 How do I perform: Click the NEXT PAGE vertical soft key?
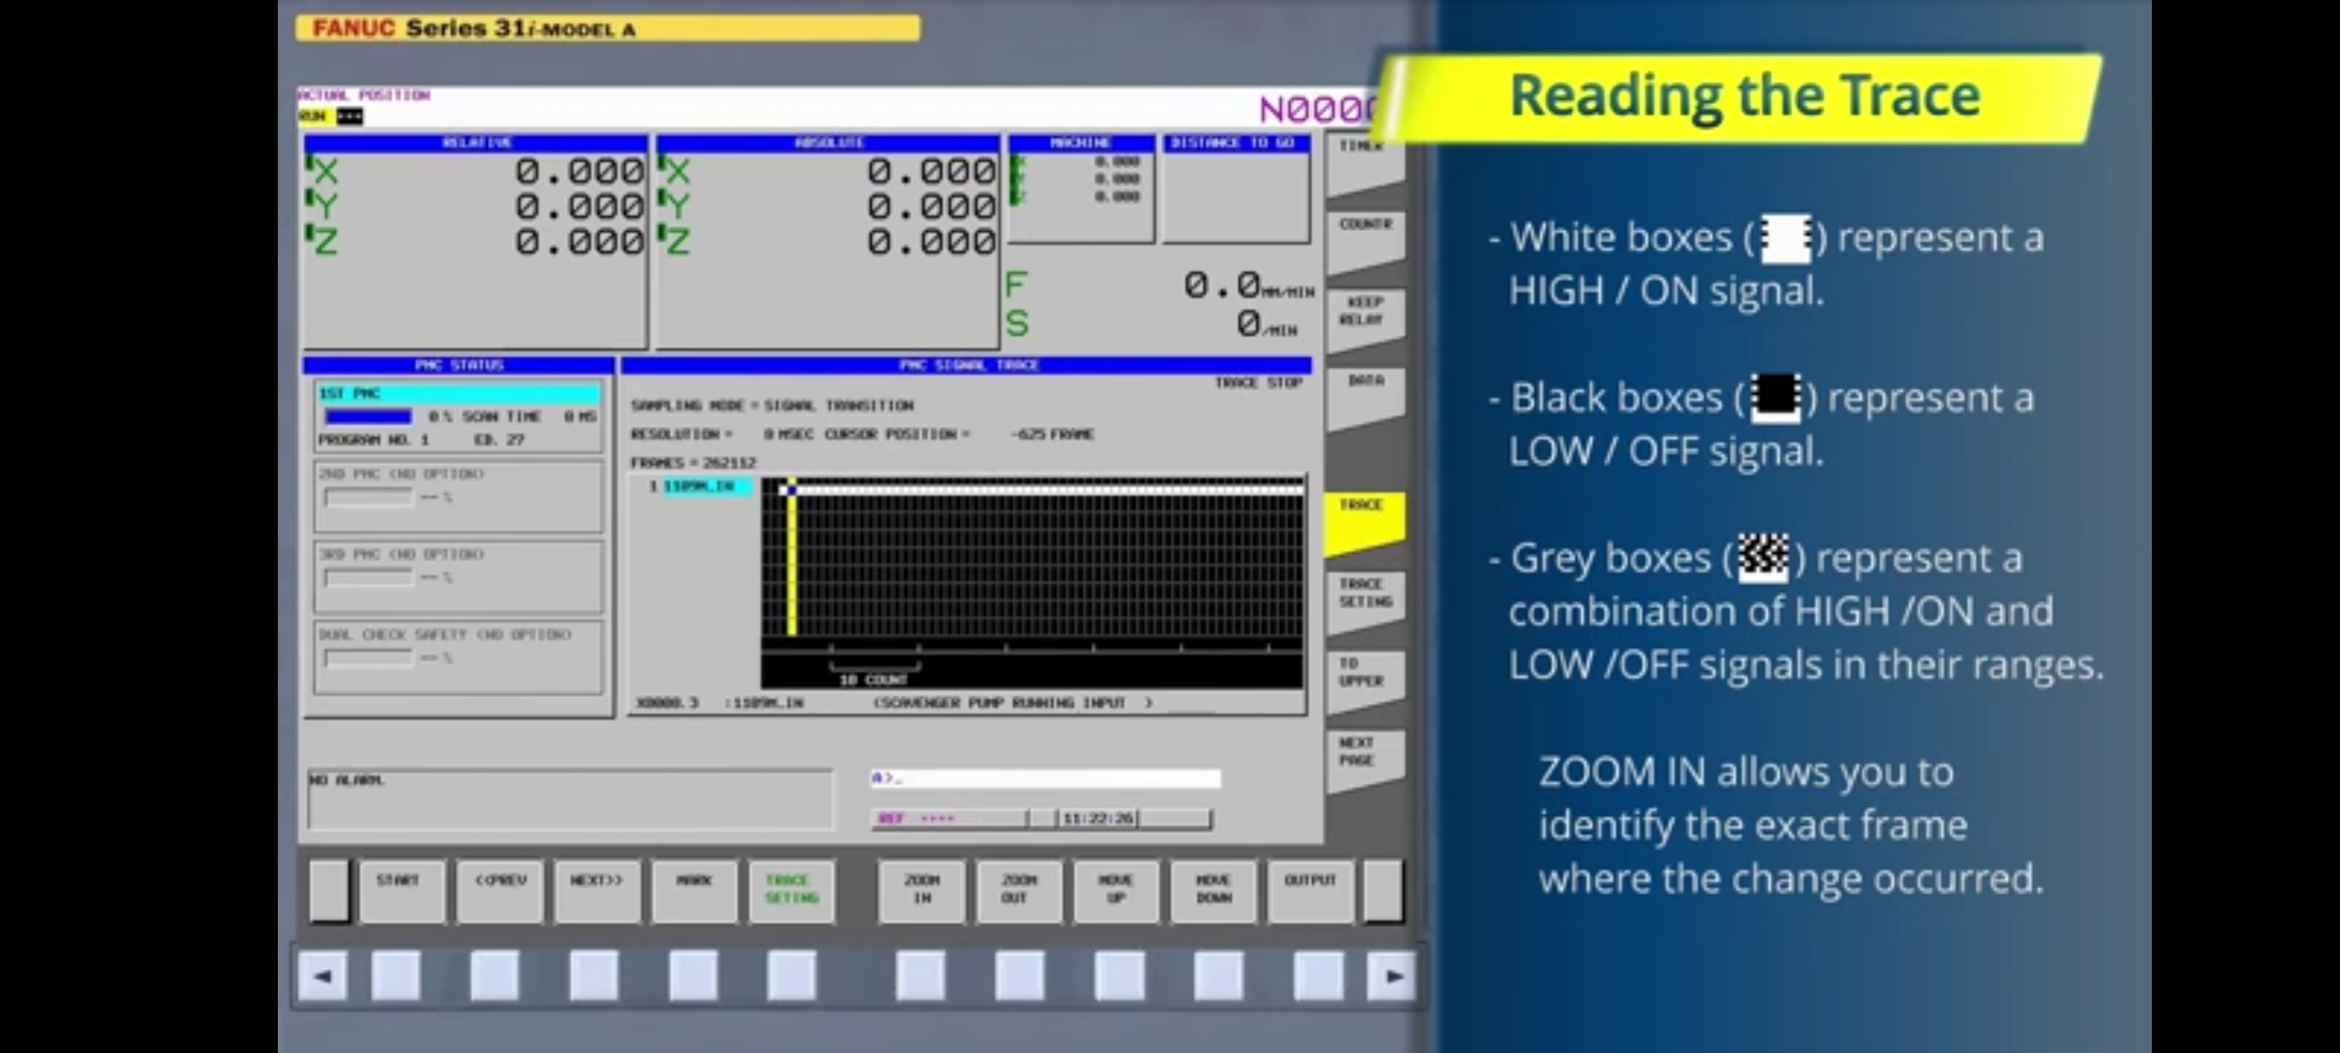pos(1365,760)
